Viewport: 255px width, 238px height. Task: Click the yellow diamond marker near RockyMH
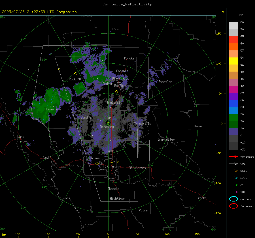pyautogui.click(x=76, y=74)
